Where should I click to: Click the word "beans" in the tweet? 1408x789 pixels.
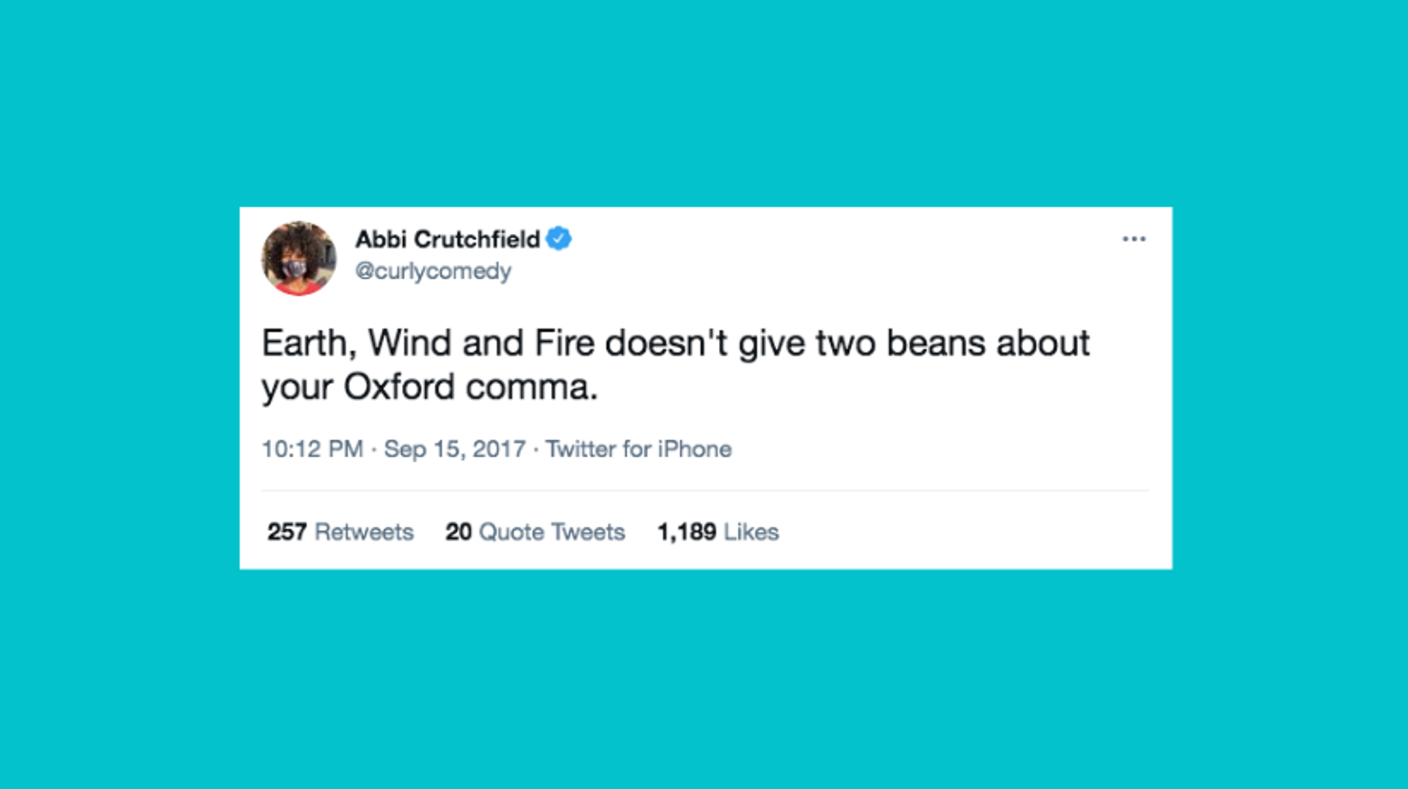tap(935, 343)
